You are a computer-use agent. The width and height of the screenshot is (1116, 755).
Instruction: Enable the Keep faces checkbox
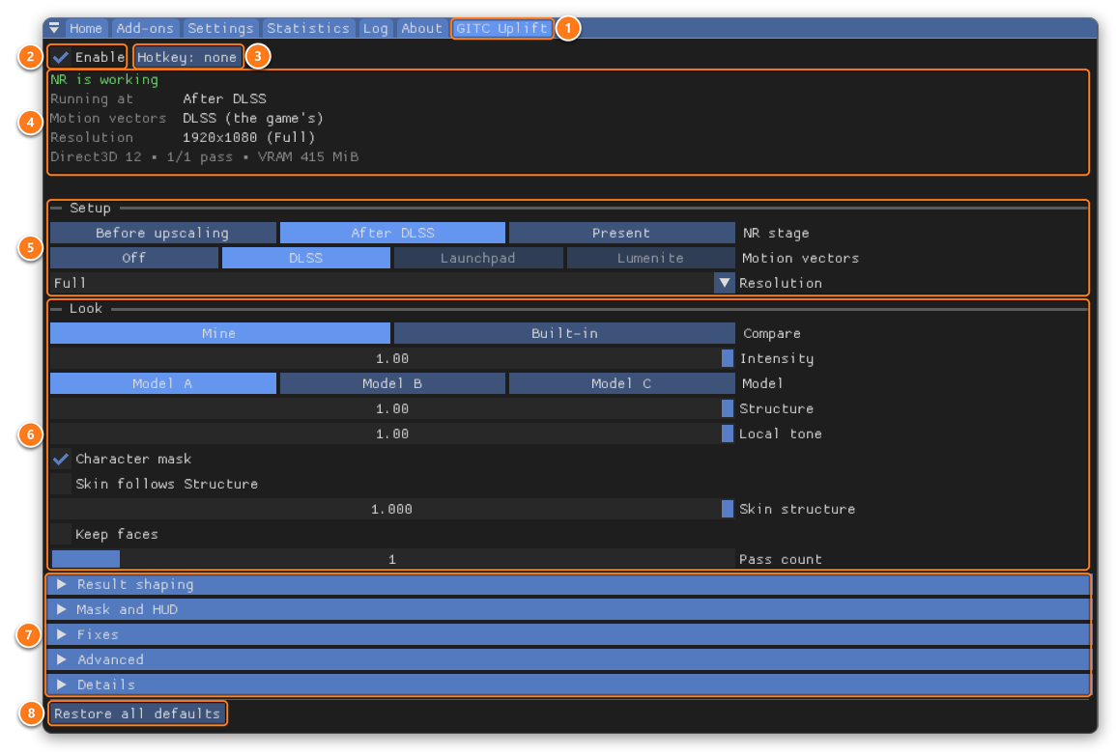pyautogui.click(x=61, y=535)
